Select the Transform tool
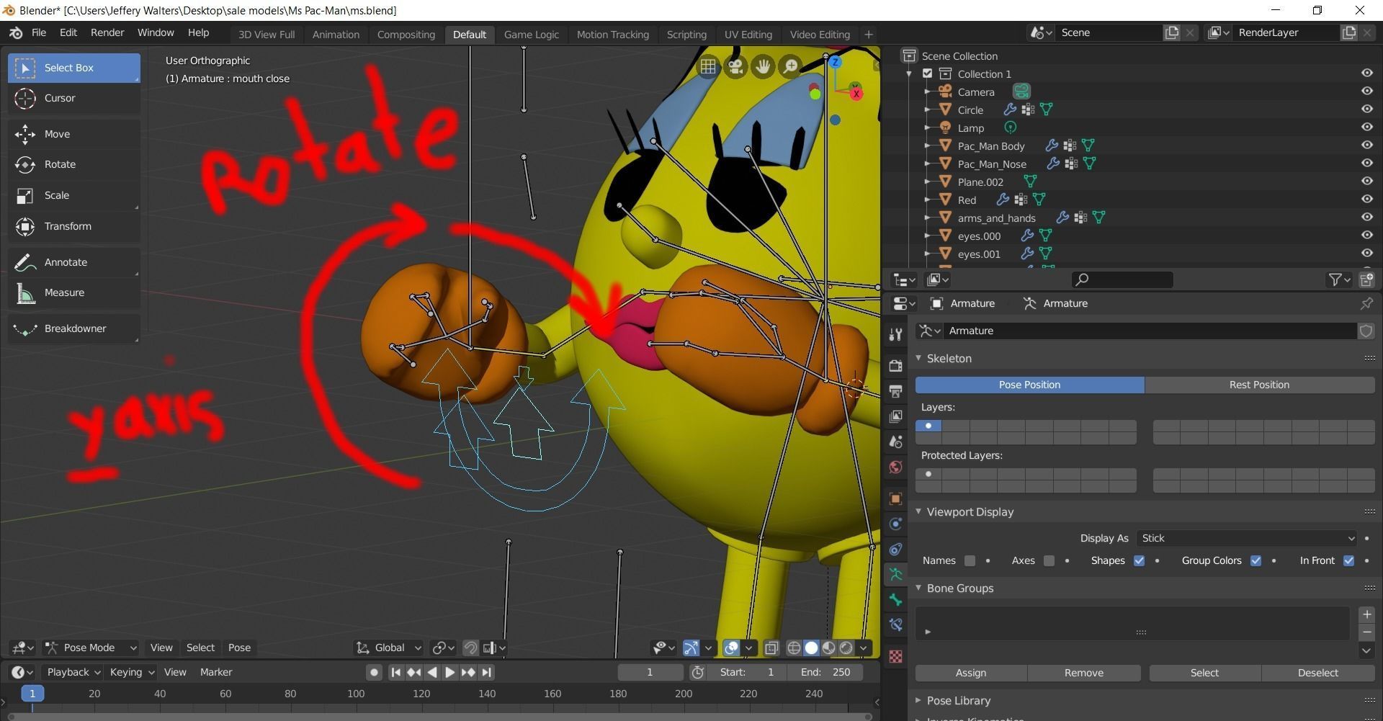The width and height of the screenshot is (1383, 721). pos(73,226)
